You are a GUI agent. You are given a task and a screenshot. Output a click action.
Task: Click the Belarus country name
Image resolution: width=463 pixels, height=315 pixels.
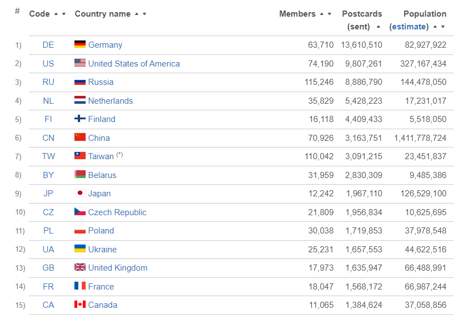click(x=102, y=175)
